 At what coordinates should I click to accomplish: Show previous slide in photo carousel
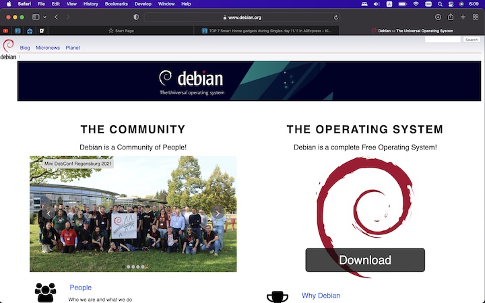[48, 213]
